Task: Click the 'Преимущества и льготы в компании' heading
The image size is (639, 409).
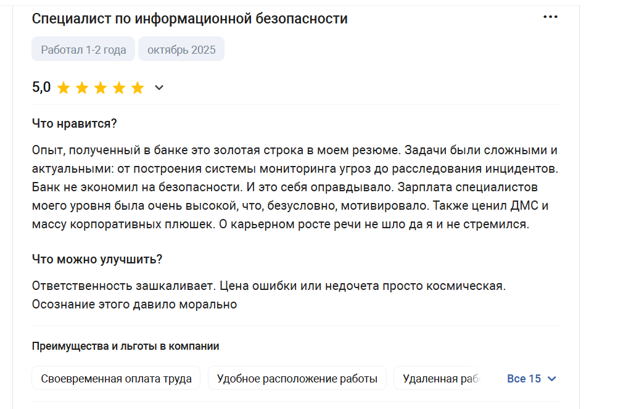Action: click(x=126, y=346)
